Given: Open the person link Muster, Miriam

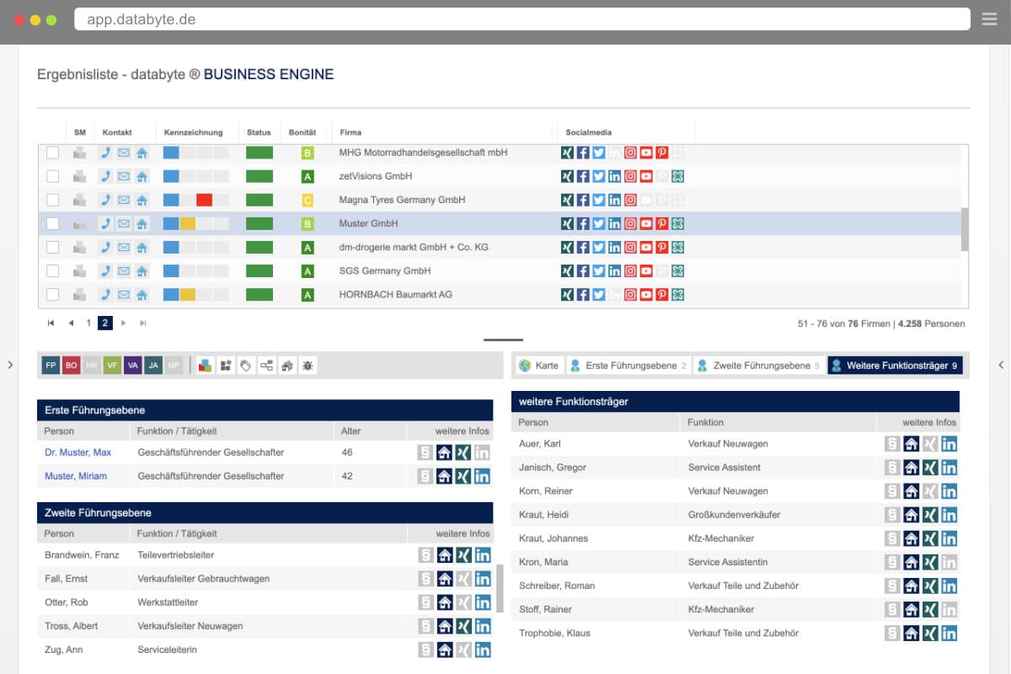Looking at the screenshot, I should point(76,476).
